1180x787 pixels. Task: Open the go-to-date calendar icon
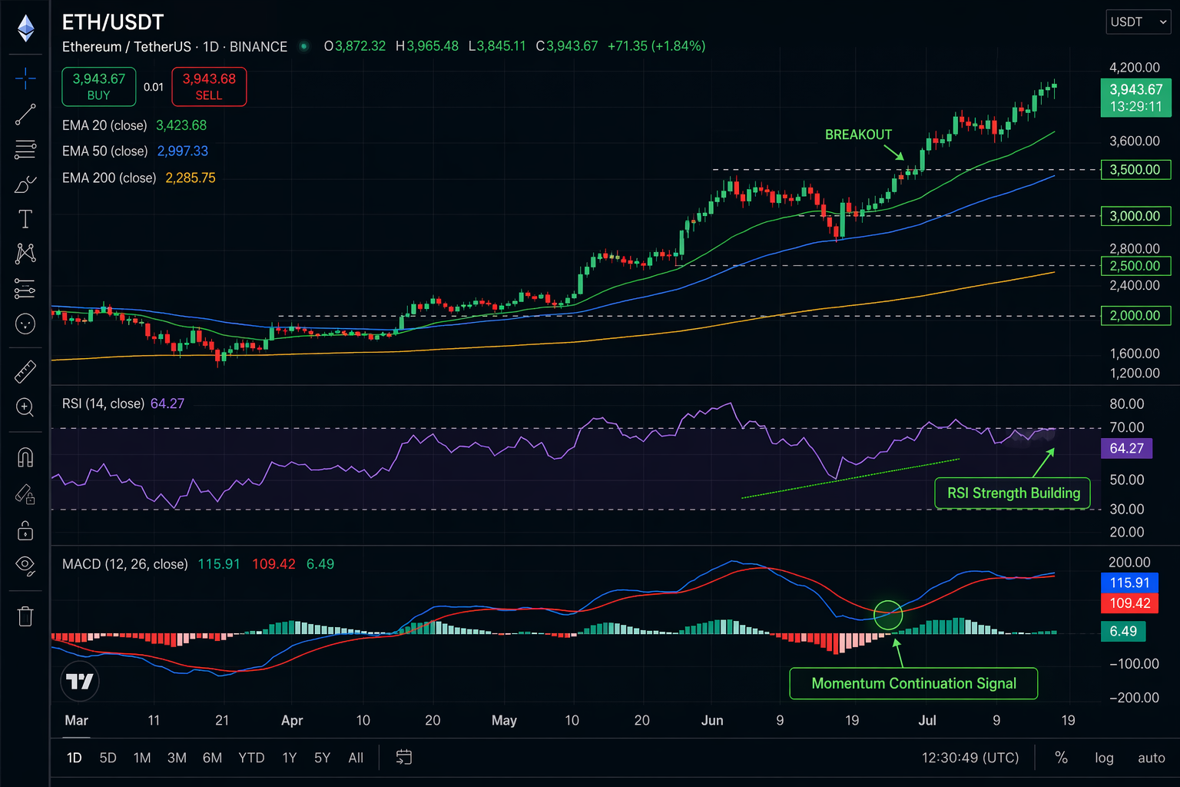(404, 757)
